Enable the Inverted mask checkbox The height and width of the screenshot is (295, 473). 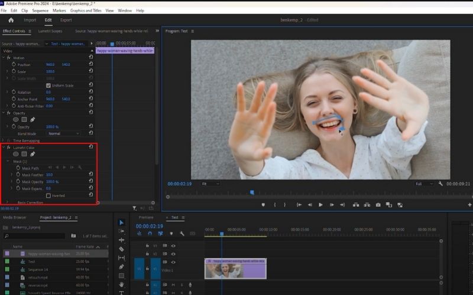point(48,195)
